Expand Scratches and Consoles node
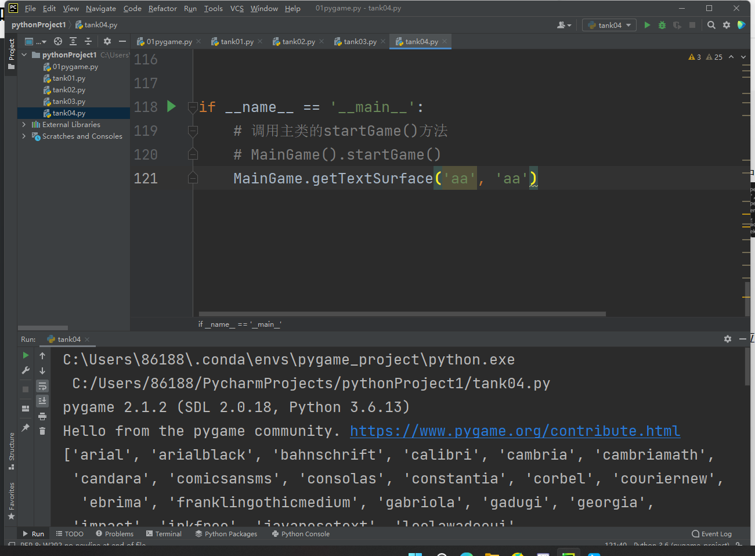755x556 pixels. (24, 136)
